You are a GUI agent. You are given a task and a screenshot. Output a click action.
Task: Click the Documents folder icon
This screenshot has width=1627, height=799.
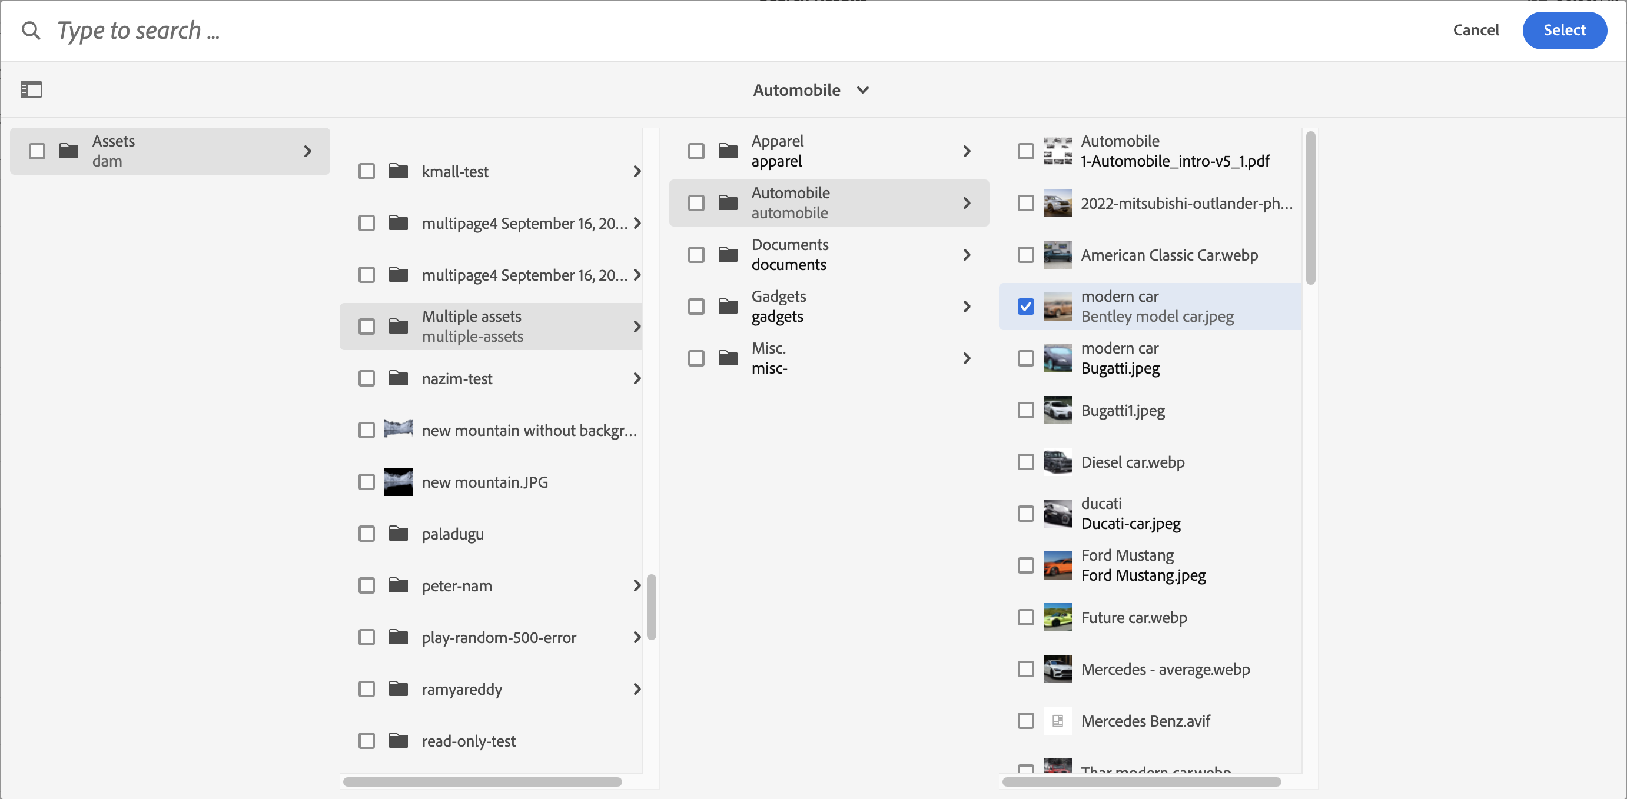click(728, 254)
